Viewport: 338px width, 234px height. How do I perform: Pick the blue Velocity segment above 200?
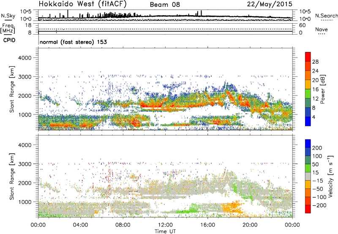pos(308,144)
